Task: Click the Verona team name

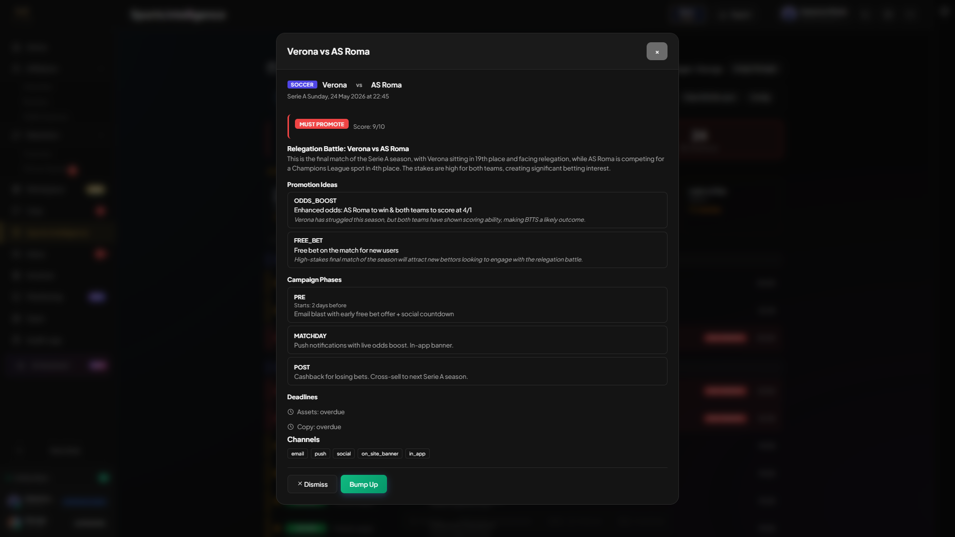Action: click(335, 85)
